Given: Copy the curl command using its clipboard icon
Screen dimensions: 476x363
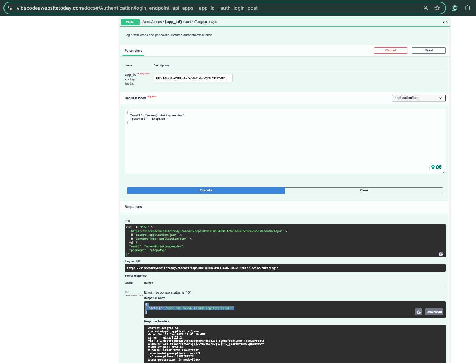Looking at the screenshot, I should (x=441, y=254).
